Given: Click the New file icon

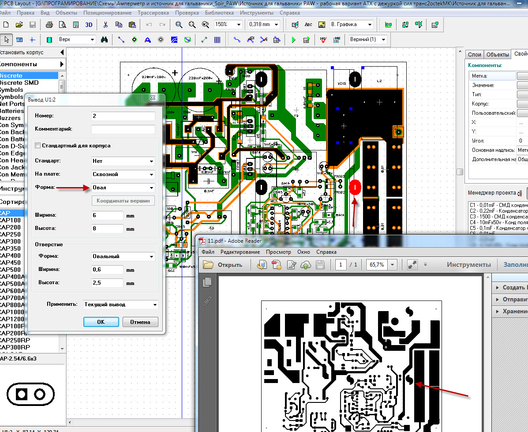Looking at the screenshot, I should click(6, 25).
